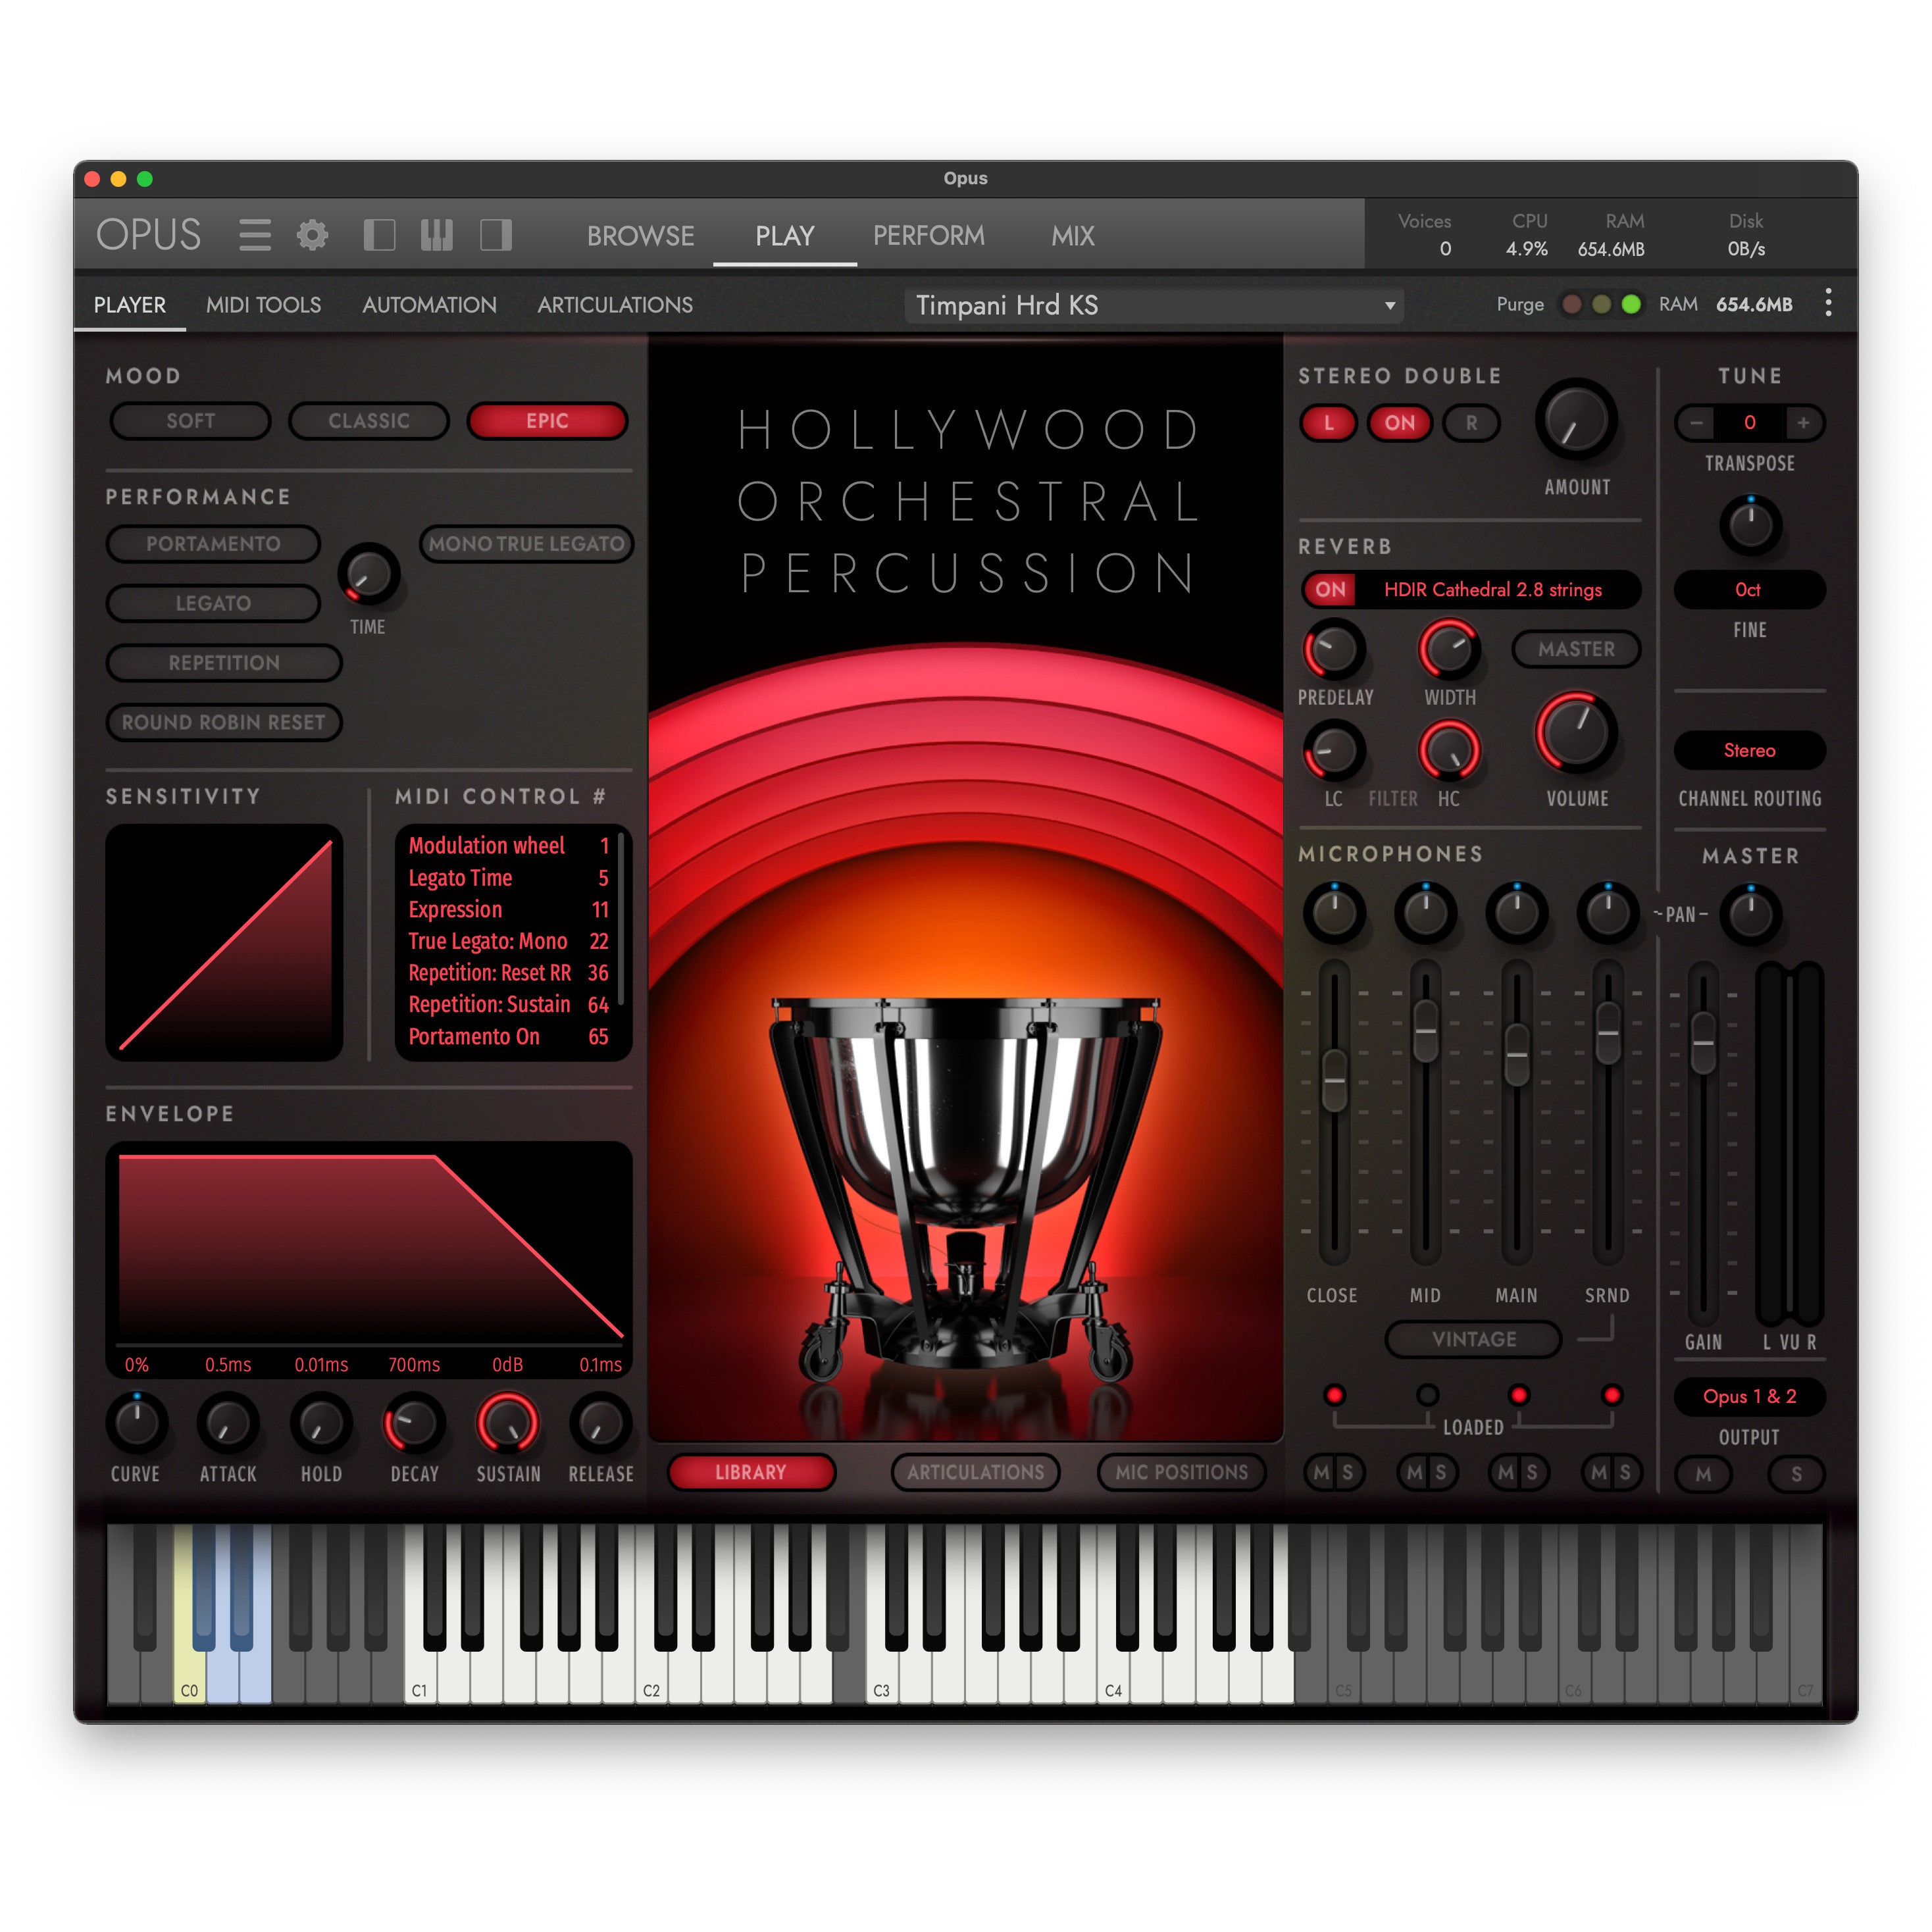This screenshot has height=1932, width=1932.
Task: Click the Stereo Double Amount knob
Action: click(x=1577, y=420)
